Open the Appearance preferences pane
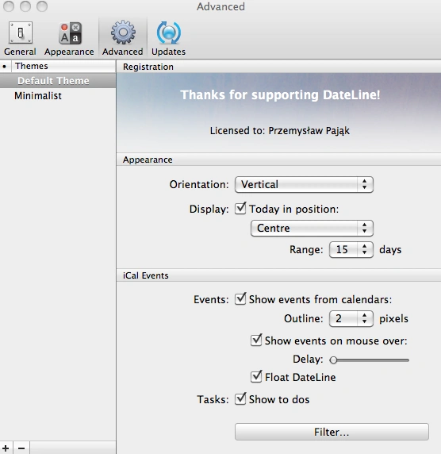This screenshot has height=454, width=441. [69, 39]
